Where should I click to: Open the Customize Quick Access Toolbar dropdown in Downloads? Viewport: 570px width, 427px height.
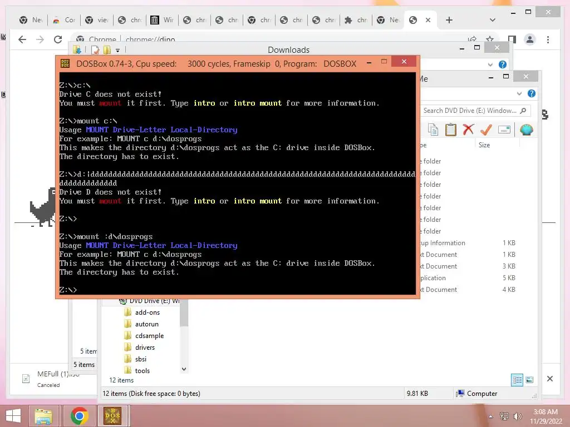tap(118, 51)
